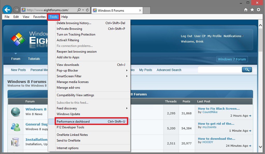
Task: Open How to Fix Black Screen thread
Action: pos(219,109)
